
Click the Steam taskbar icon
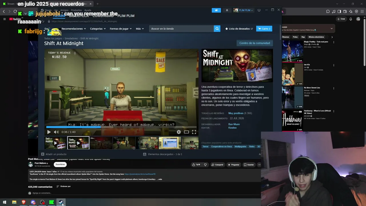pos(61,202)
